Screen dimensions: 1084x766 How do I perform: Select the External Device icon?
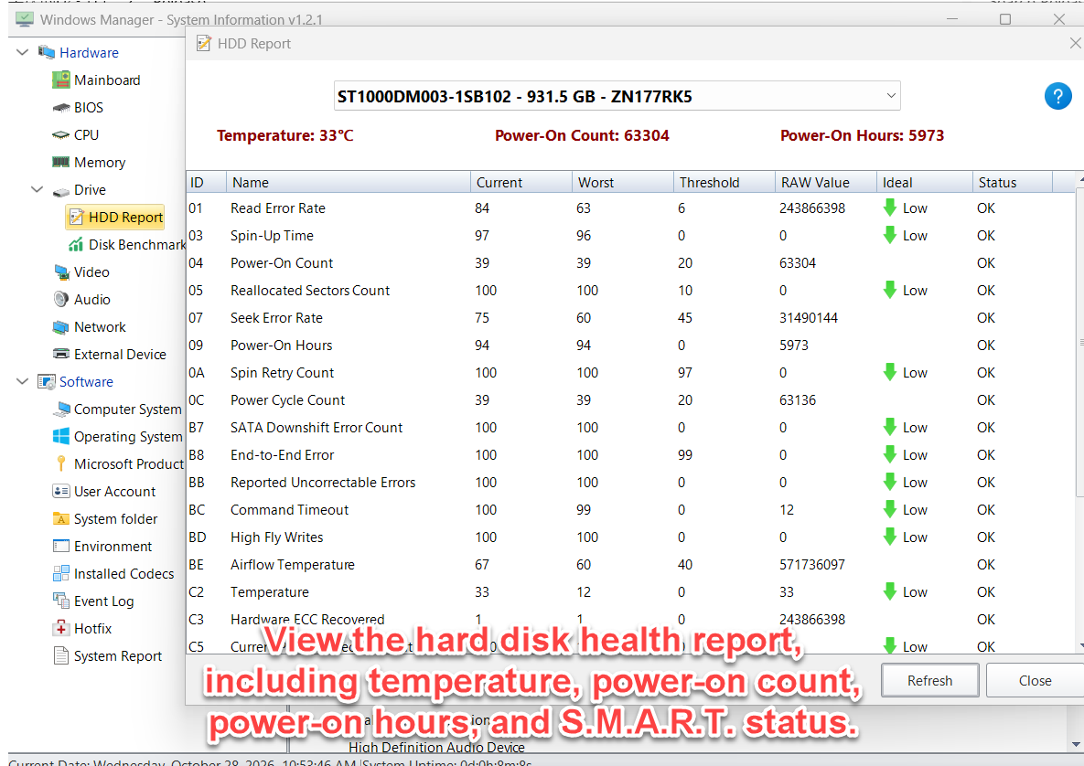(61, 354)
